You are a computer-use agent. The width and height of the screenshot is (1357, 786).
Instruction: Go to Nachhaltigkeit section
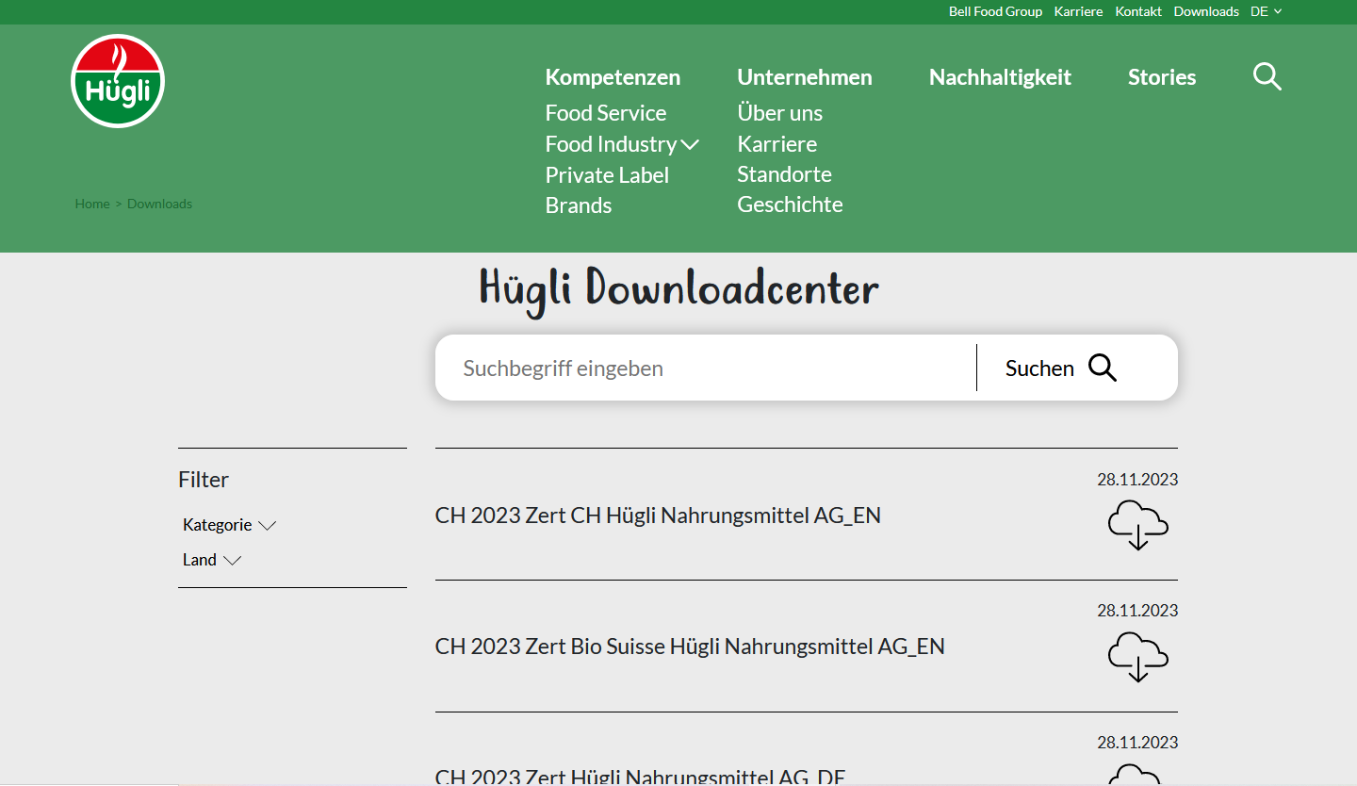1000,77
